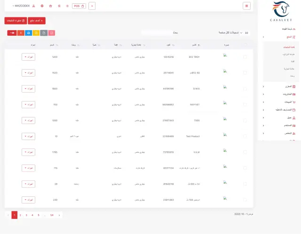The image size is (301, 234).
Task: Check the B12 TROY row checkbox
Action: click(245, 57)
